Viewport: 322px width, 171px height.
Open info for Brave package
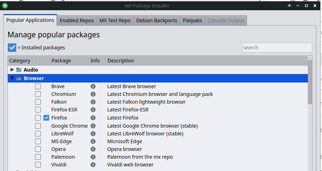pyautogui.click(x=93, y=86)
